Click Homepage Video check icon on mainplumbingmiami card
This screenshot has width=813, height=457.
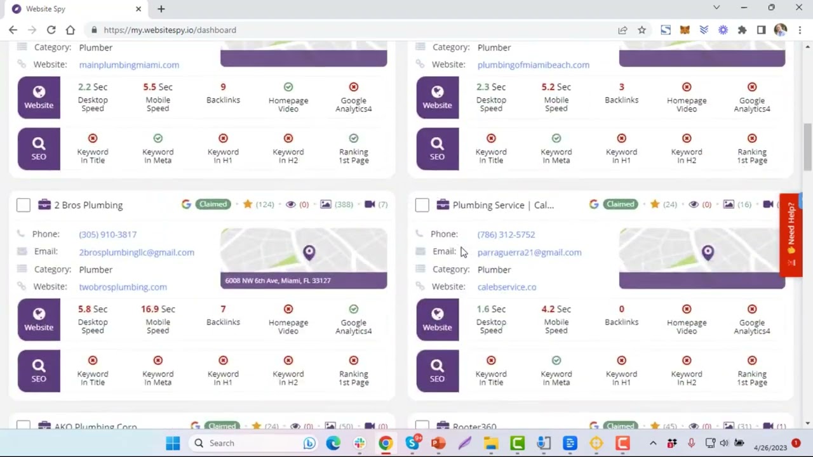(288, 87)
